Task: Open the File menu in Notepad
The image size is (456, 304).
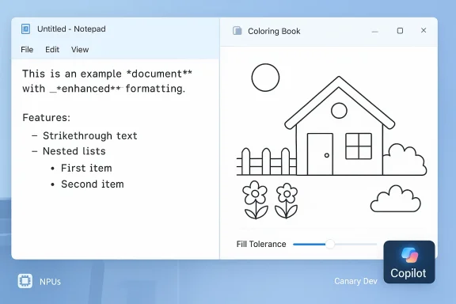Action: pyautogui.click(x=27, y=50)
